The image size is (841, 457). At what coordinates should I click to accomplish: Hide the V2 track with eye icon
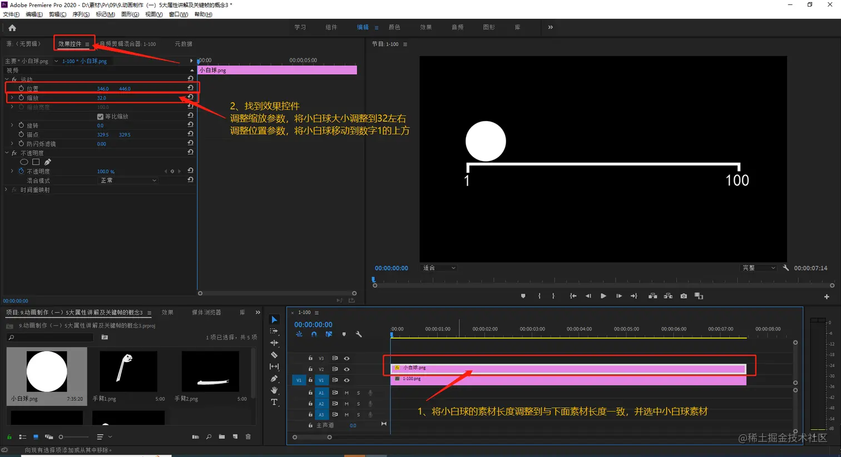tap(347, 369)
